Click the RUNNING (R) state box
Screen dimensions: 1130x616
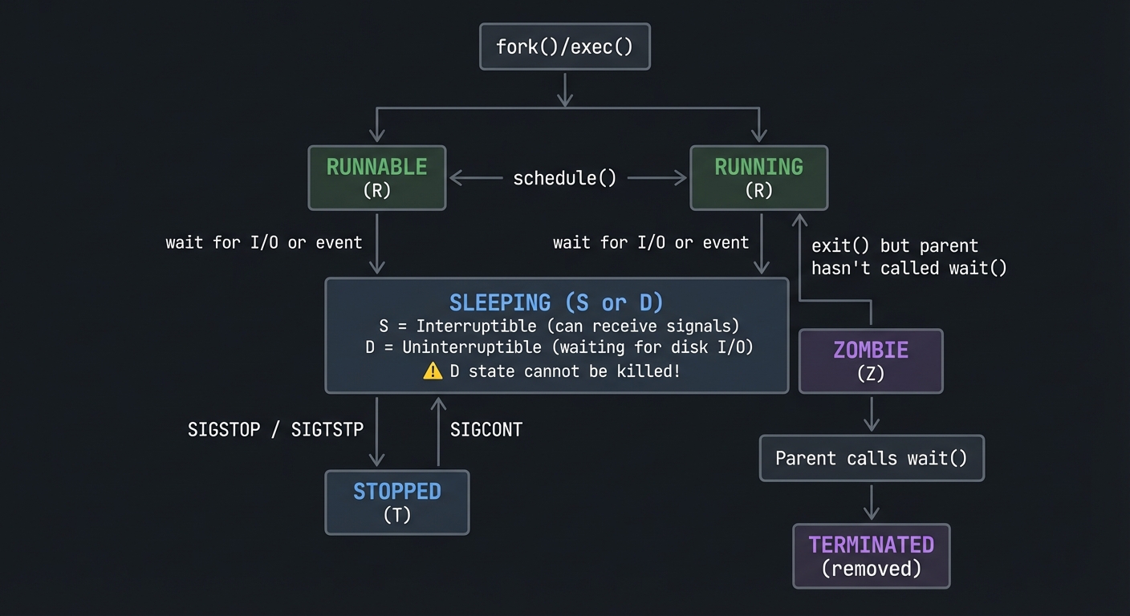coord(758,177)
